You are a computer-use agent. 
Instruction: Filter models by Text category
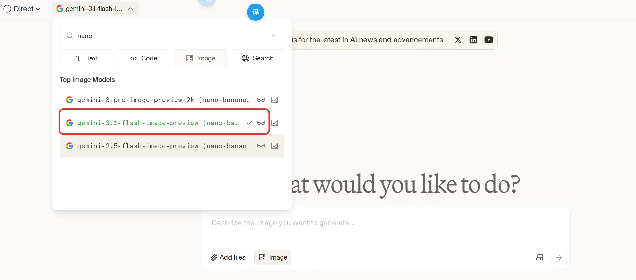[x=86, y=58]
